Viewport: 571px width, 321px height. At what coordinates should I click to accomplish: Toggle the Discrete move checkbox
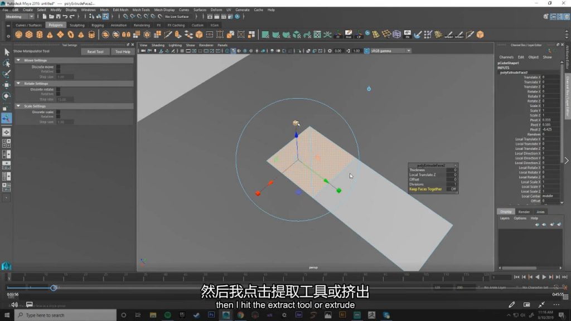(x=58, y=67)
